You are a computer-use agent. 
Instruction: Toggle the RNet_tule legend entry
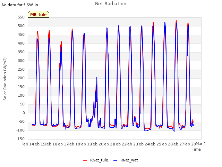pyautogui.click(x=96, y=160)
